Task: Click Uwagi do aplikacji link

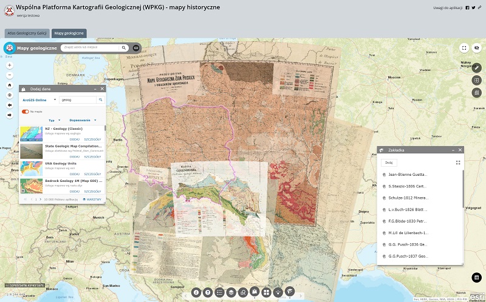Action: 448,8
